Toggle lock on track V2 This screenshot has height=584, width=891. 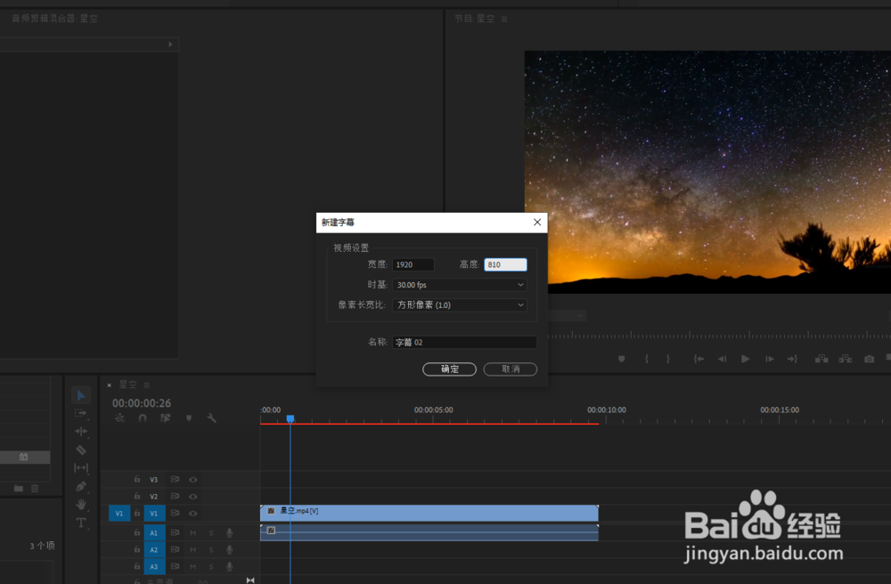point(137,497)
